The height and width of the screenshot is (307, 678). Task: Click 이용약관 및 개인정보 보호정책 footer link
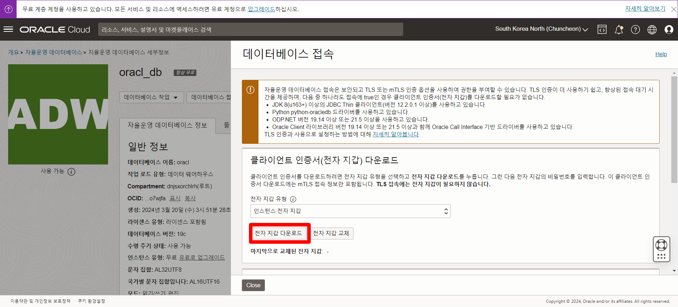pos(40,301)
